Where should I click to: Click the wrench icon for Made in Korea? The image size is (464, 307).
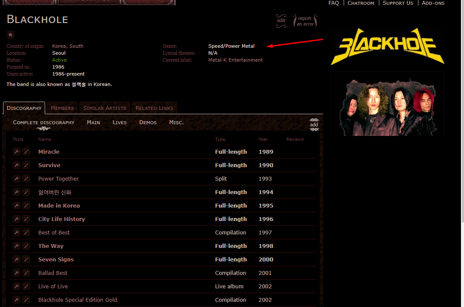pos(17,205)
